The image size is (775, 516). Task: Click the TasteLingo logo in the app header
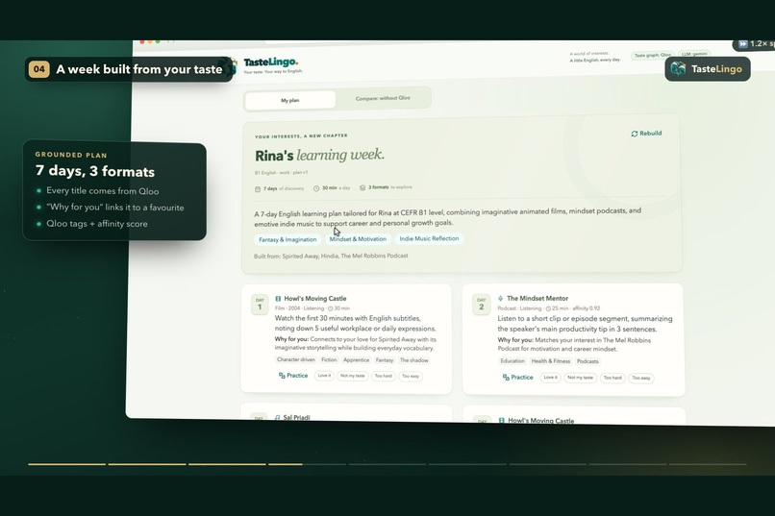tap(271, 64)
